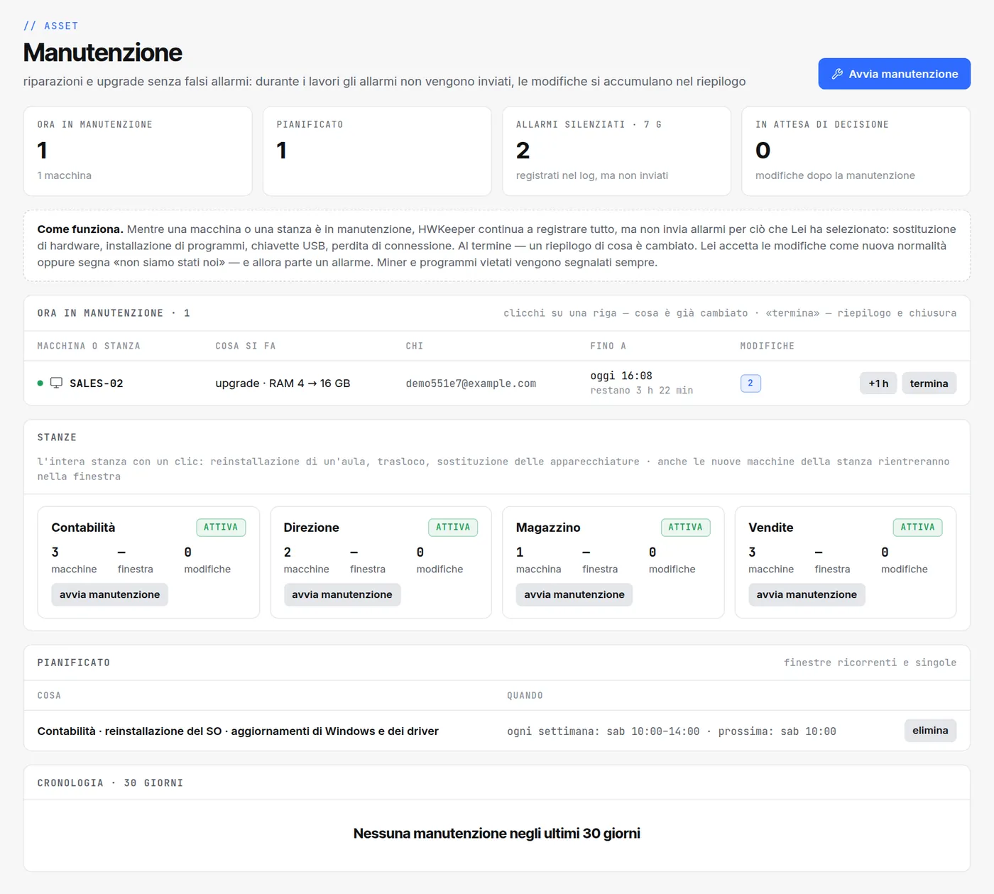Click the Contabilità room title
The height and width of the screenshot is (894, 994).
83,528
